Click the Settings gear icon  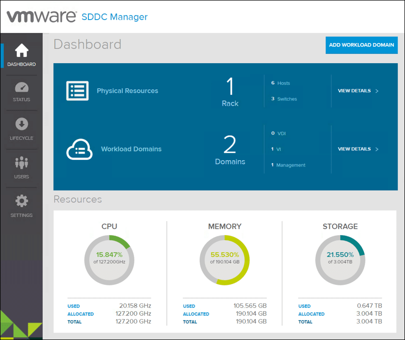(x=22, y=201)
